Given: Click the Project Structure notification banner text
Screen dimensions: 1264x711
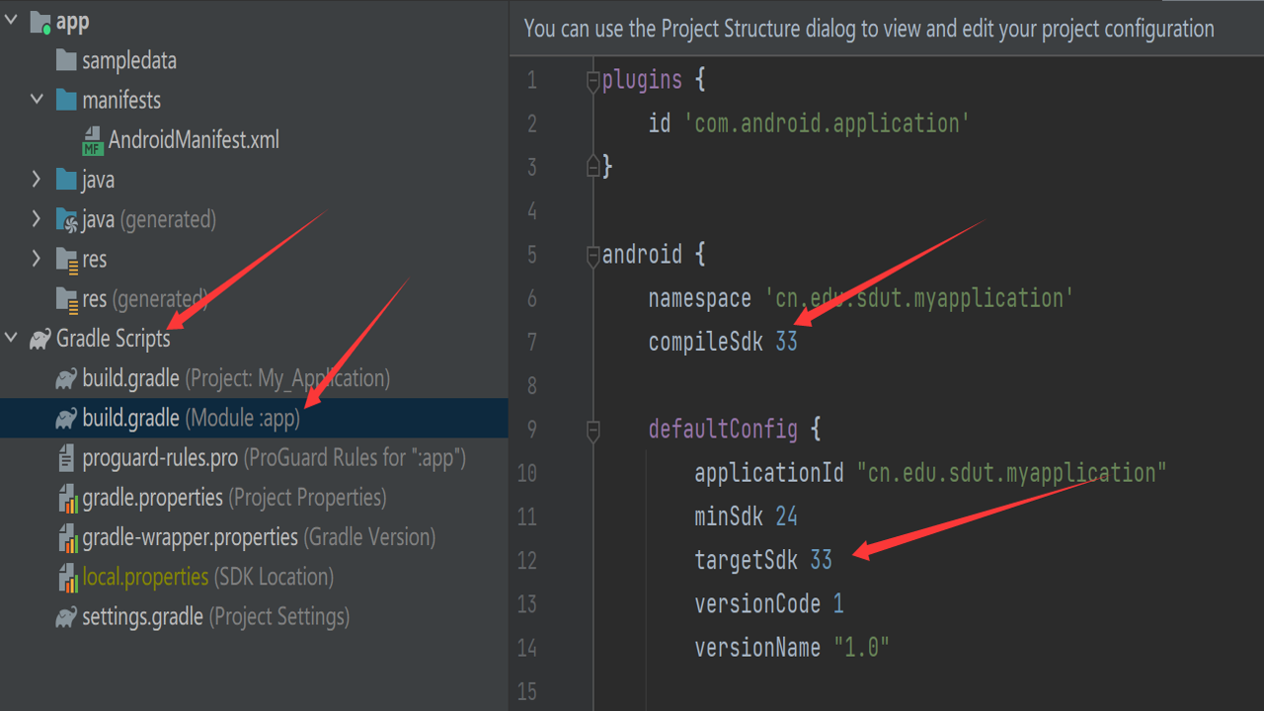Looking at the screenshot, I should click(x=869, y=29).
